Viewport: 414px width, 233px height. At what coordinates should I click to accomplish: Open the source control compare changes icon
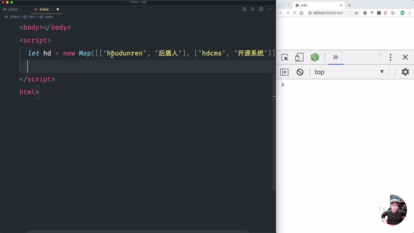pos(245,9)
